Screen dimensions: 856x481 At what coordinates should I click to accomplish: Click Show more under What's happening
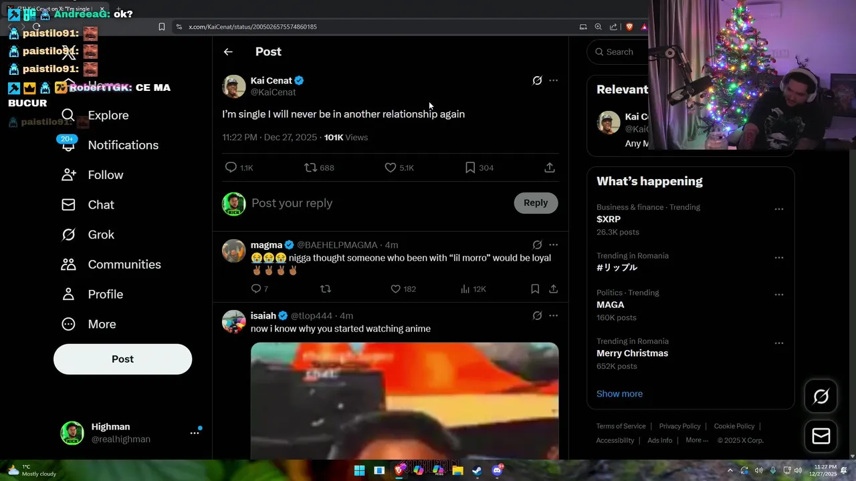[x=619, y=394]
